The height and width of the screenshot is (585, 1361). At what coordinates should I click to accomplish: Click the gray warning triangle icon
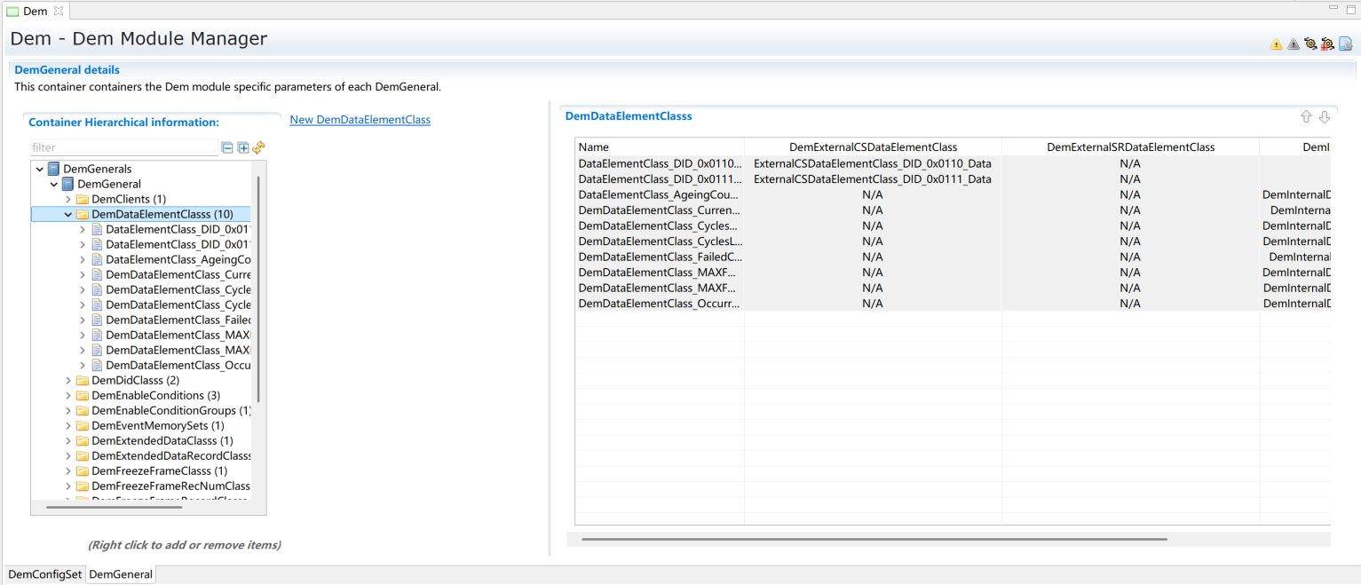1293,44
